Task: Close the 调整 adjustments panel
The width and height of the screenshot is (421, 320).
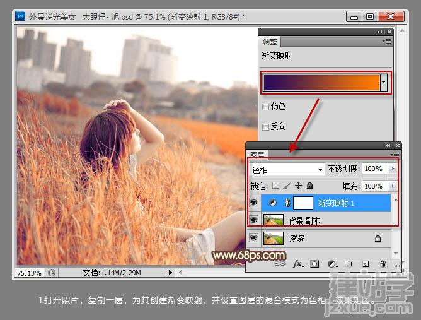Action: (389, 32)
